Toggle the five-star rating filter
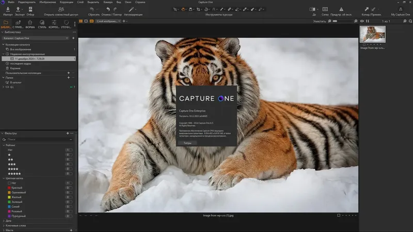The width and height of the screenshot is (413, 232). click(14, 174)
